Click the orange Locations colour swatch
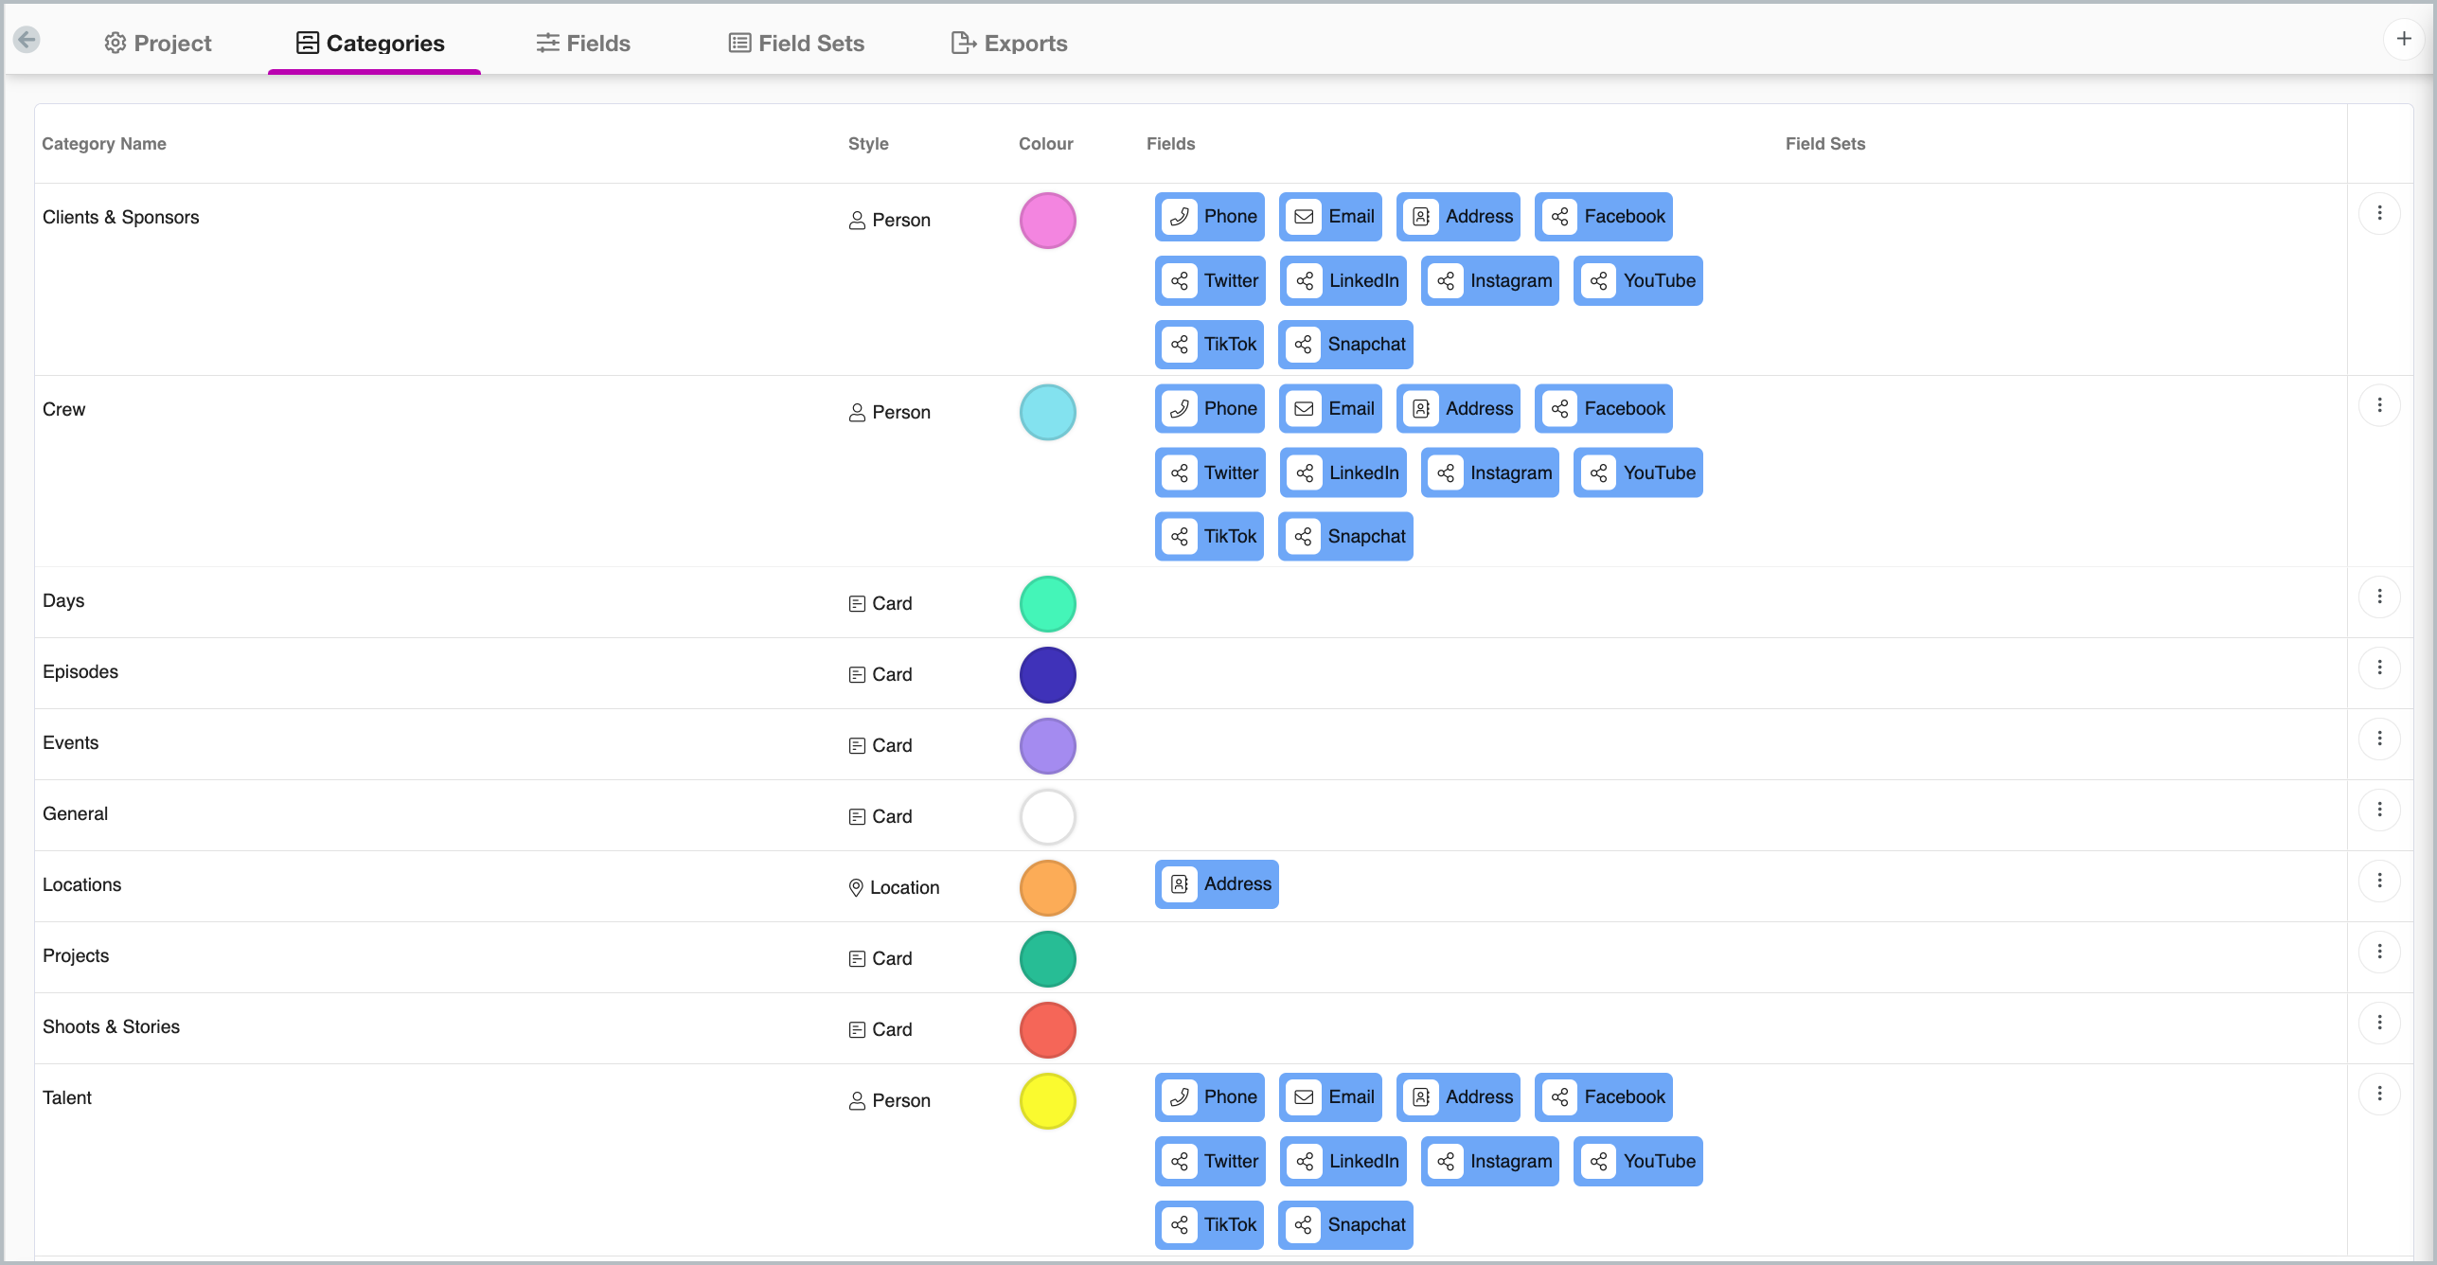Screen dimensions: 2437x1265 pyautogui.click(x=1047, y=888)
